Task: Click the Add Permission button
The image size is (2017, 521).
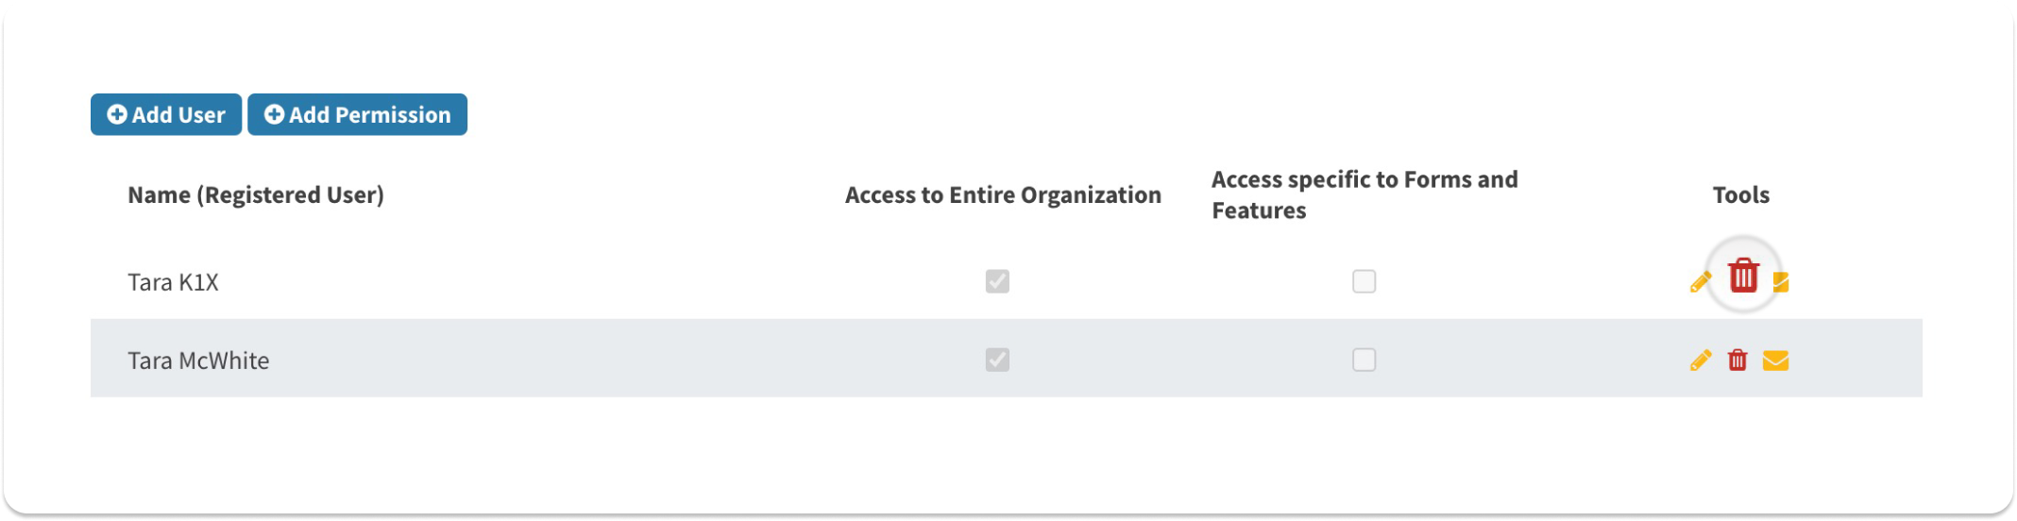Action: point(357,114)
